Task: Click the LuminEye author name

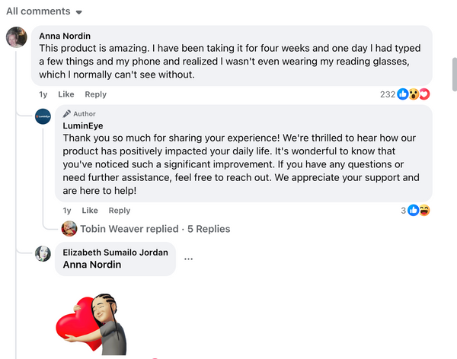Action: pyautogui.click(x=83, y=125)
